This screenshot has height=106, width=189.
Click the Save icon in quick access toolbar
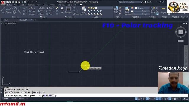[x=13, y=2]
